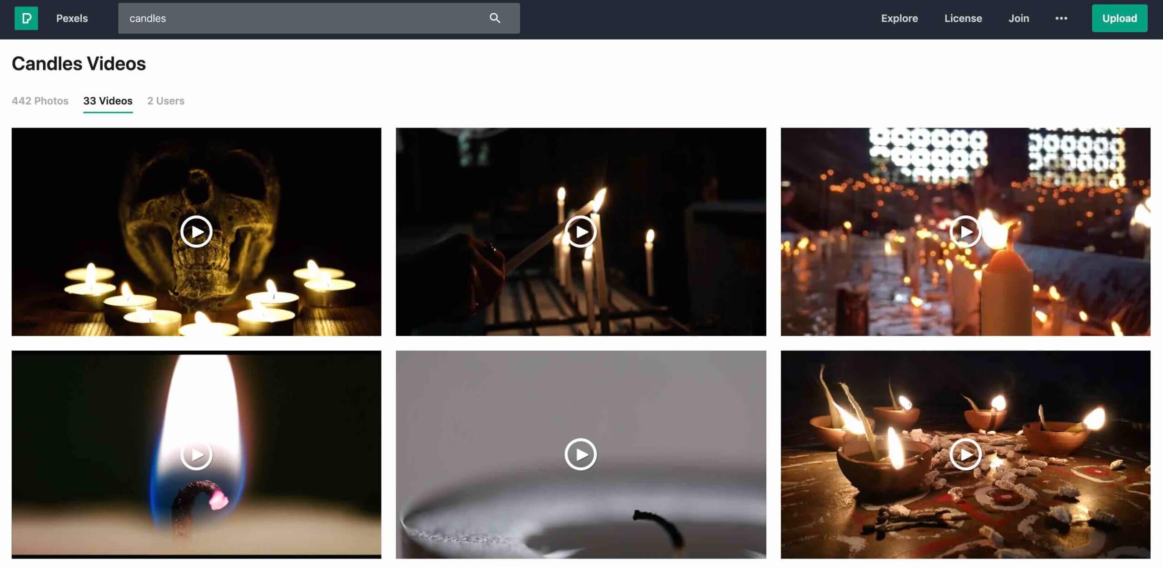Click the search magnifier icon
Viewport: 1163px width, 569px height.
495,18
